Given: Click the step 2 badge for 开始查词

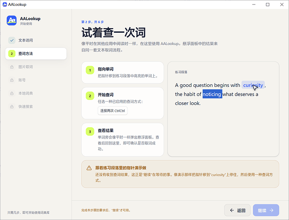Looking at the screenshot, I should pyautogui.click(x=90, y=96).
